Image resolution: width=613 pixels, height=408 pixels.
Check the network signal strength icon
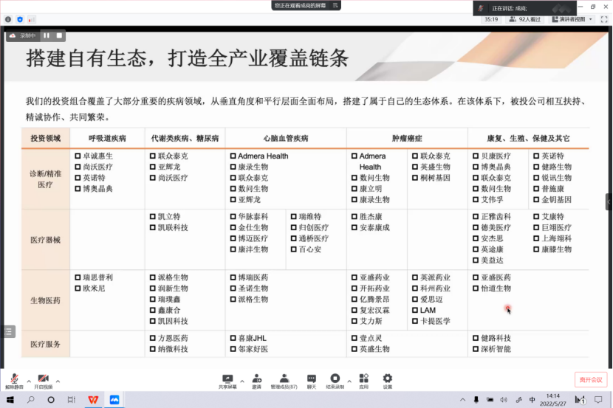32,19
